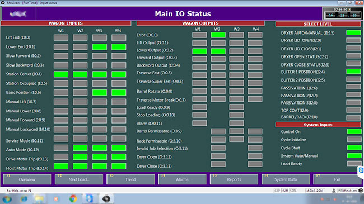Click the company logo in the header
The height and width of the screenshot is (204, 364).
pyautogui.click(x=18, y=13)
